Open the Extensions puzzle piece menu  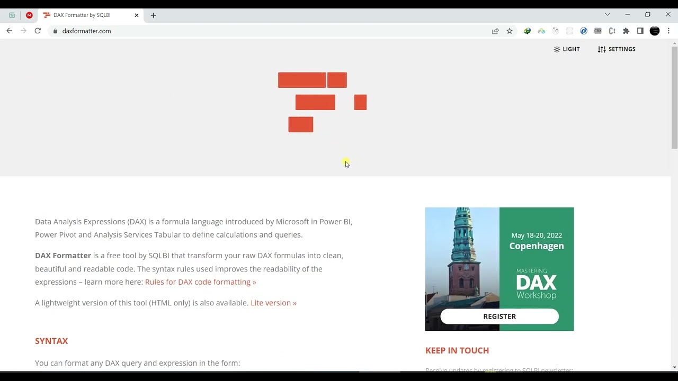(626, 31)
